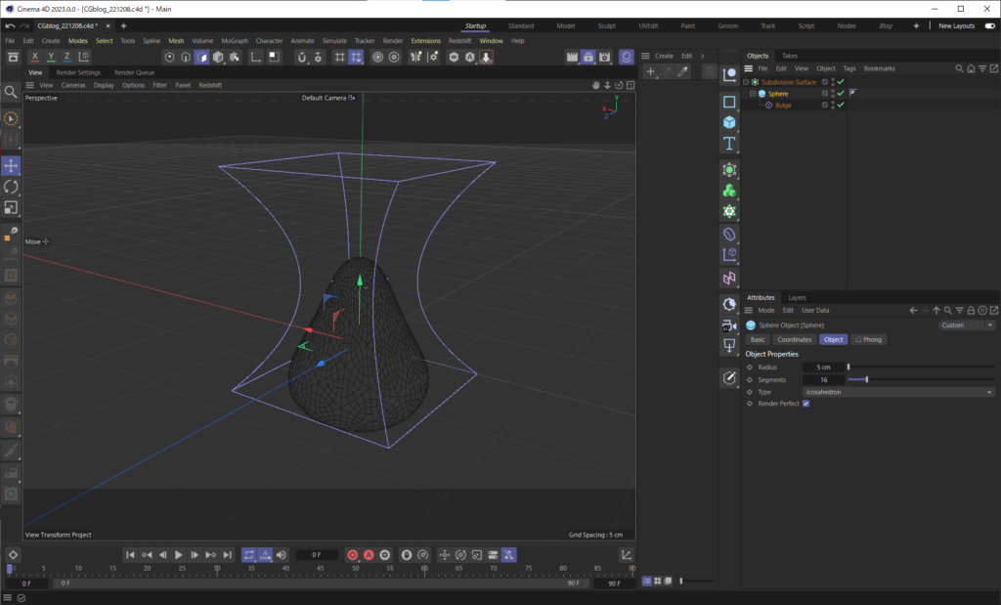This screenshot has height=605, width=1001.
Task: Uncheck the Render Perfect checkbox
Action: click(x=805, y=403)
